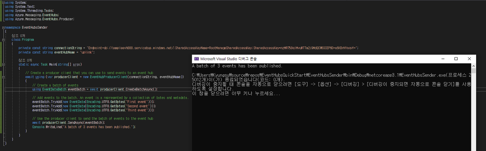Click the TryAdd "Third event" line
Image resolution: width=486 pixels, height=151 pixels.
click(x=93, y=110)
